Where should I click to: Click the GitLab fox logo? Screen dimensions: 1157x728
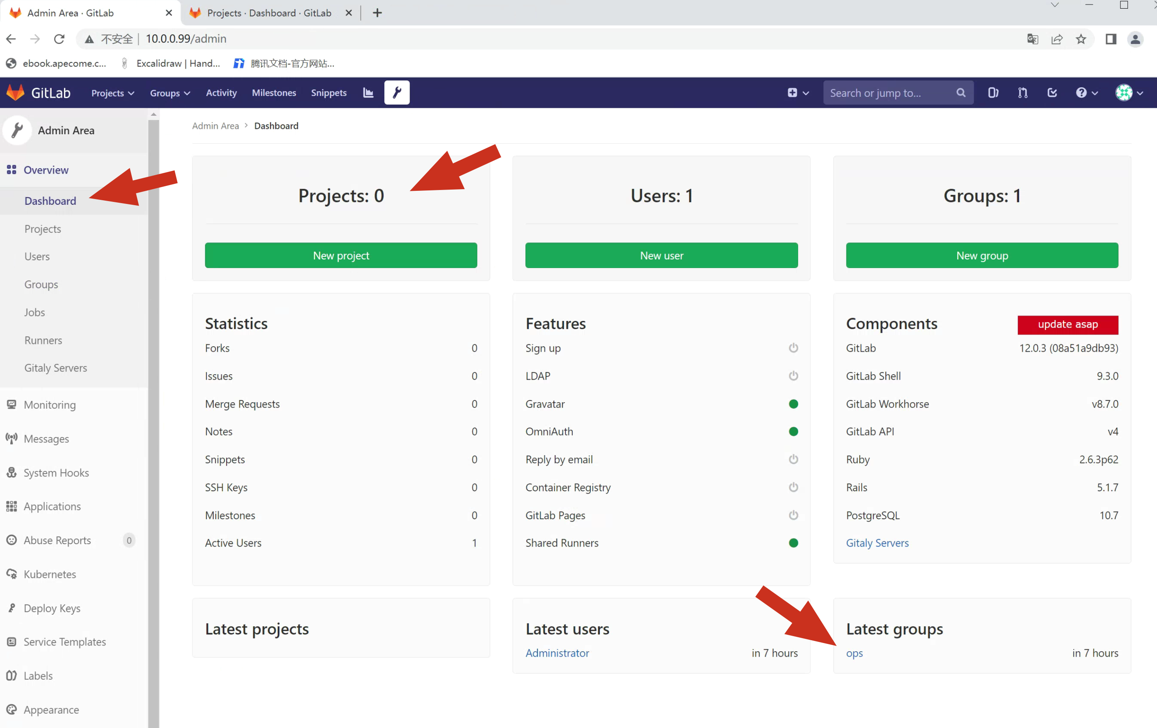(x=15, y=93)
